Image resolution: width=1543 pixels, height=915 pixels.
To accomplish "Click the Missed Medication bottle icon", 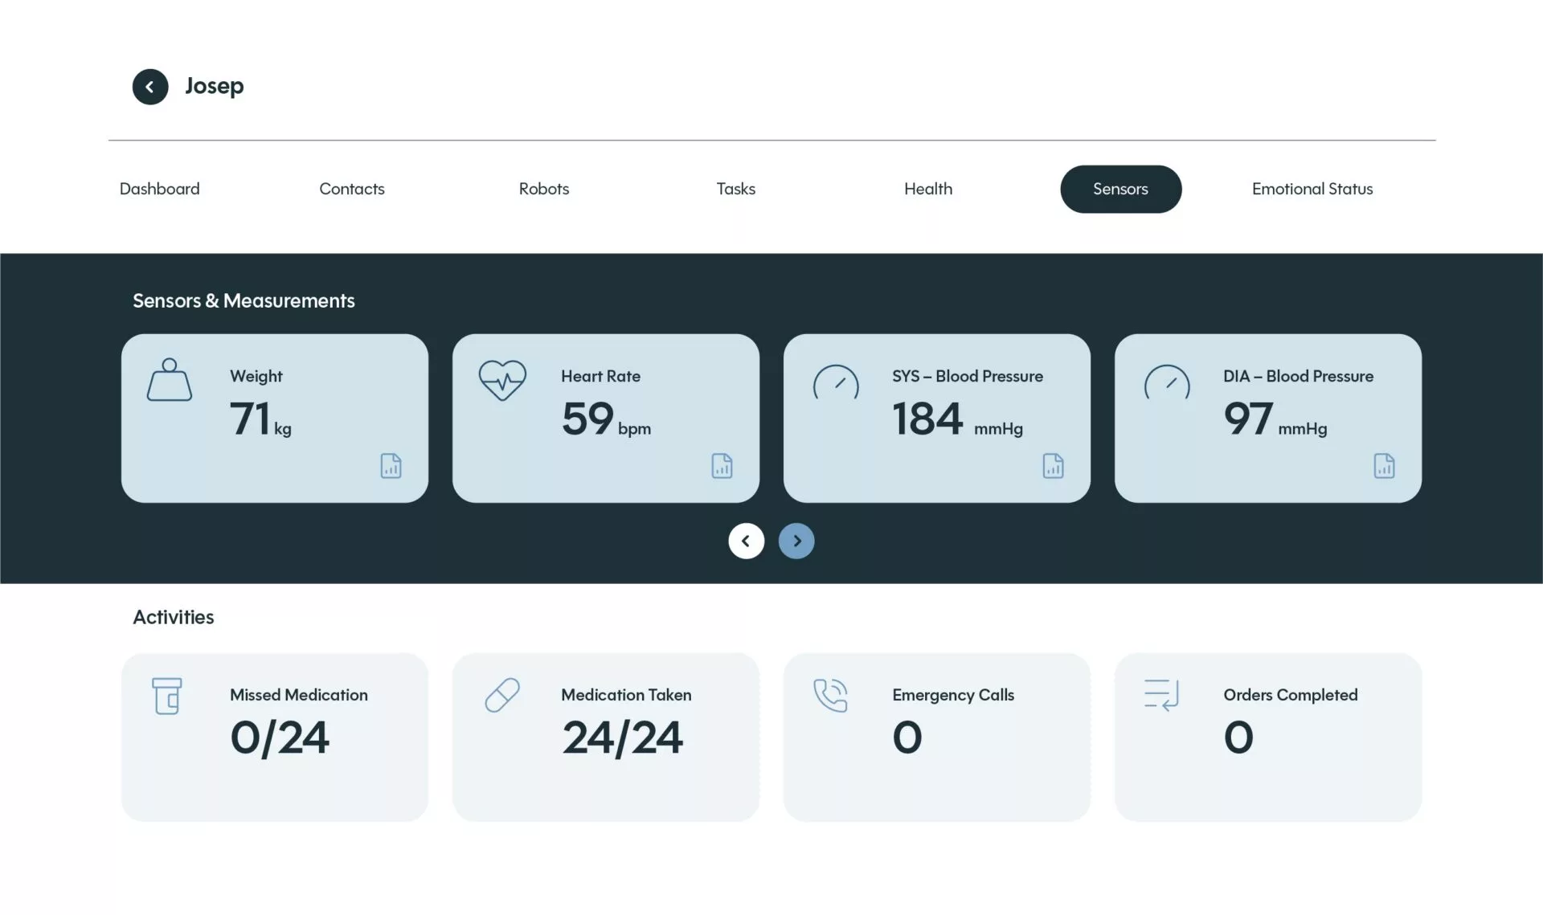I will tap(167, 696).
